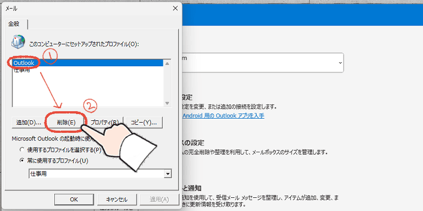Viewport: 423px width, 211px height.
Task: Close the メール dialog
Action: 175,9
